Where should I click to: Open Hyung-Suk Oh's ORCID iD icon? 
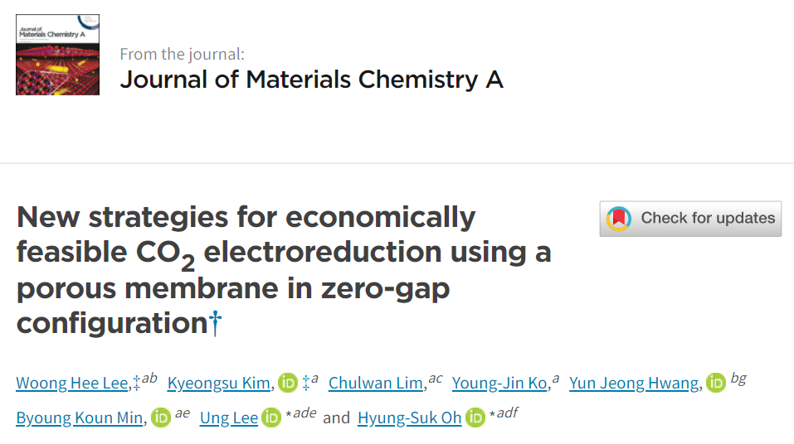click(x=475, y=417)
